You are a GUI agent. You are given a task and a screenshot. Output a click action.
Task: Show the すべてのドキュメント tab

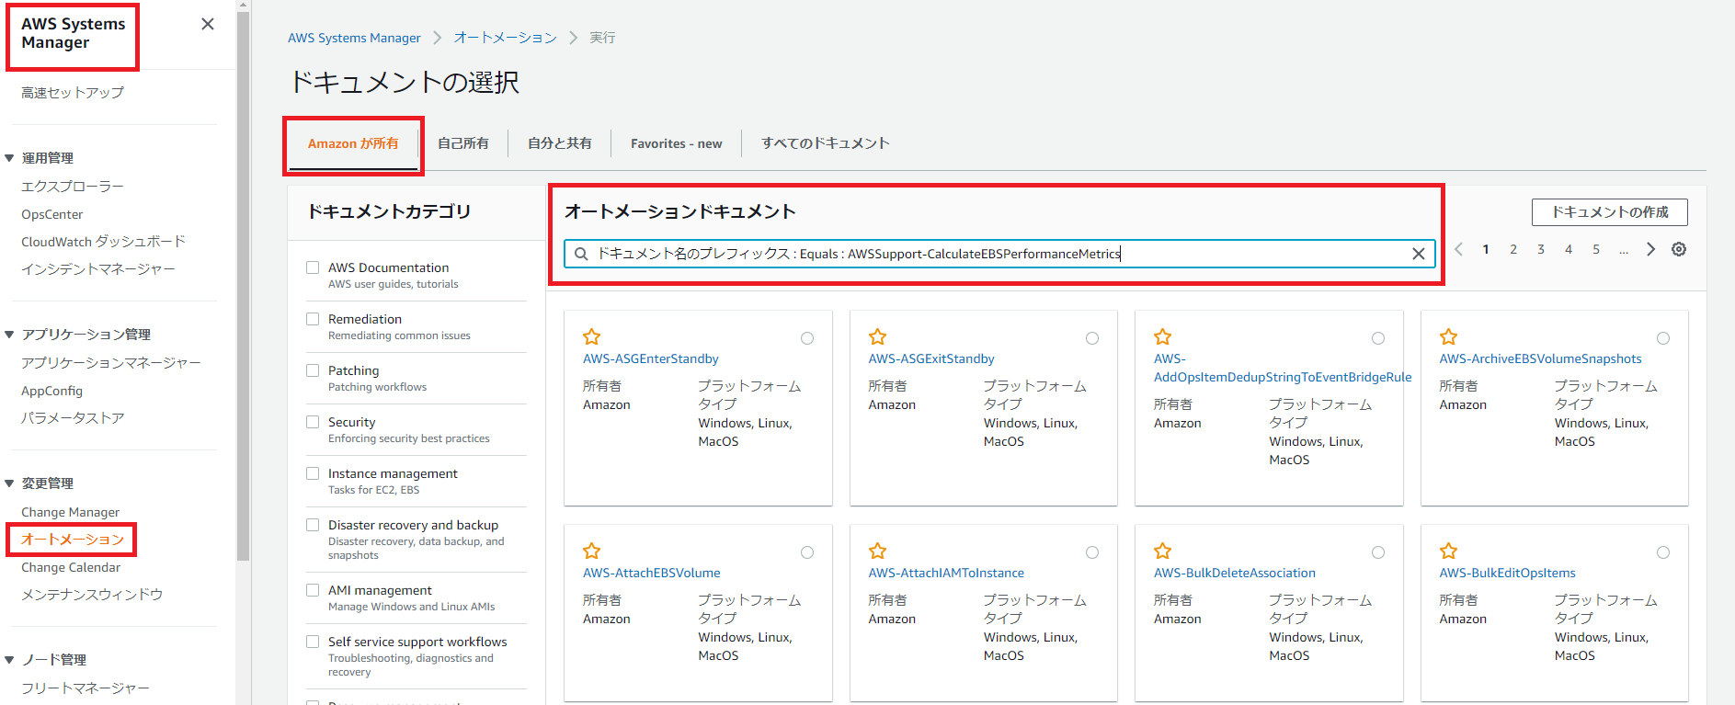(x=826, y=143)
